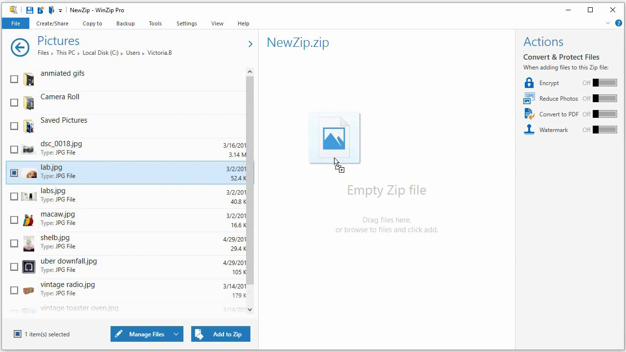Click the Manage Files button
Image resolution: width=626 pixels, height=352 pixels.
(x=147, y=334)
